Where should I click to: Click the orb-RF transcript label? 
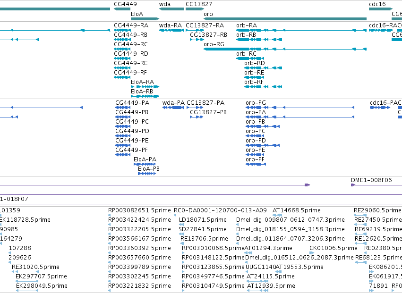(254, 82)
